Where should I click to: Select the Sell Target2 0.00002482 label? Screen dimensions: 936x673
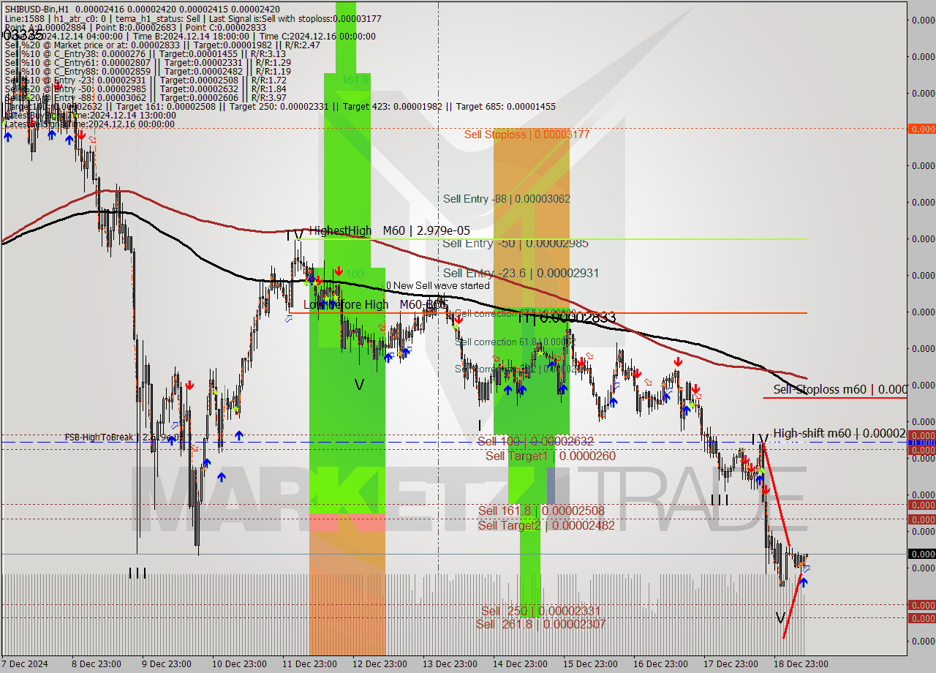coord(546,525)
